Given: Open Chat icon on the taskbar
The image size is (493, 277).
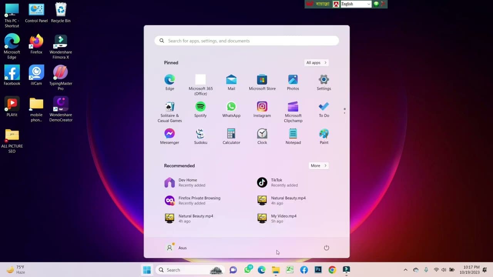Looking at the screenshot, I should [233, 270].
